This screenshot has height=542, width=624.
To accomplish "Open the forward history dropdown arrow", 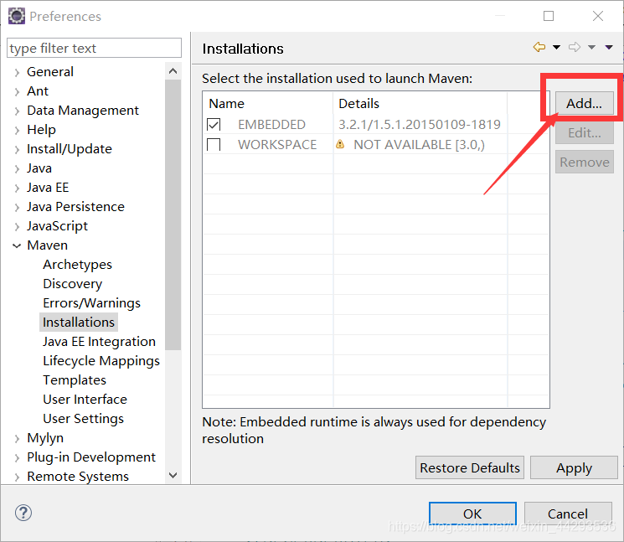I will point(592,48).
